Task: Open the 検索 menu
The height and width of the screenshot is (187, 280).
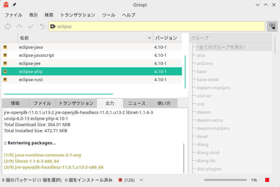Action: click(49, 15)
